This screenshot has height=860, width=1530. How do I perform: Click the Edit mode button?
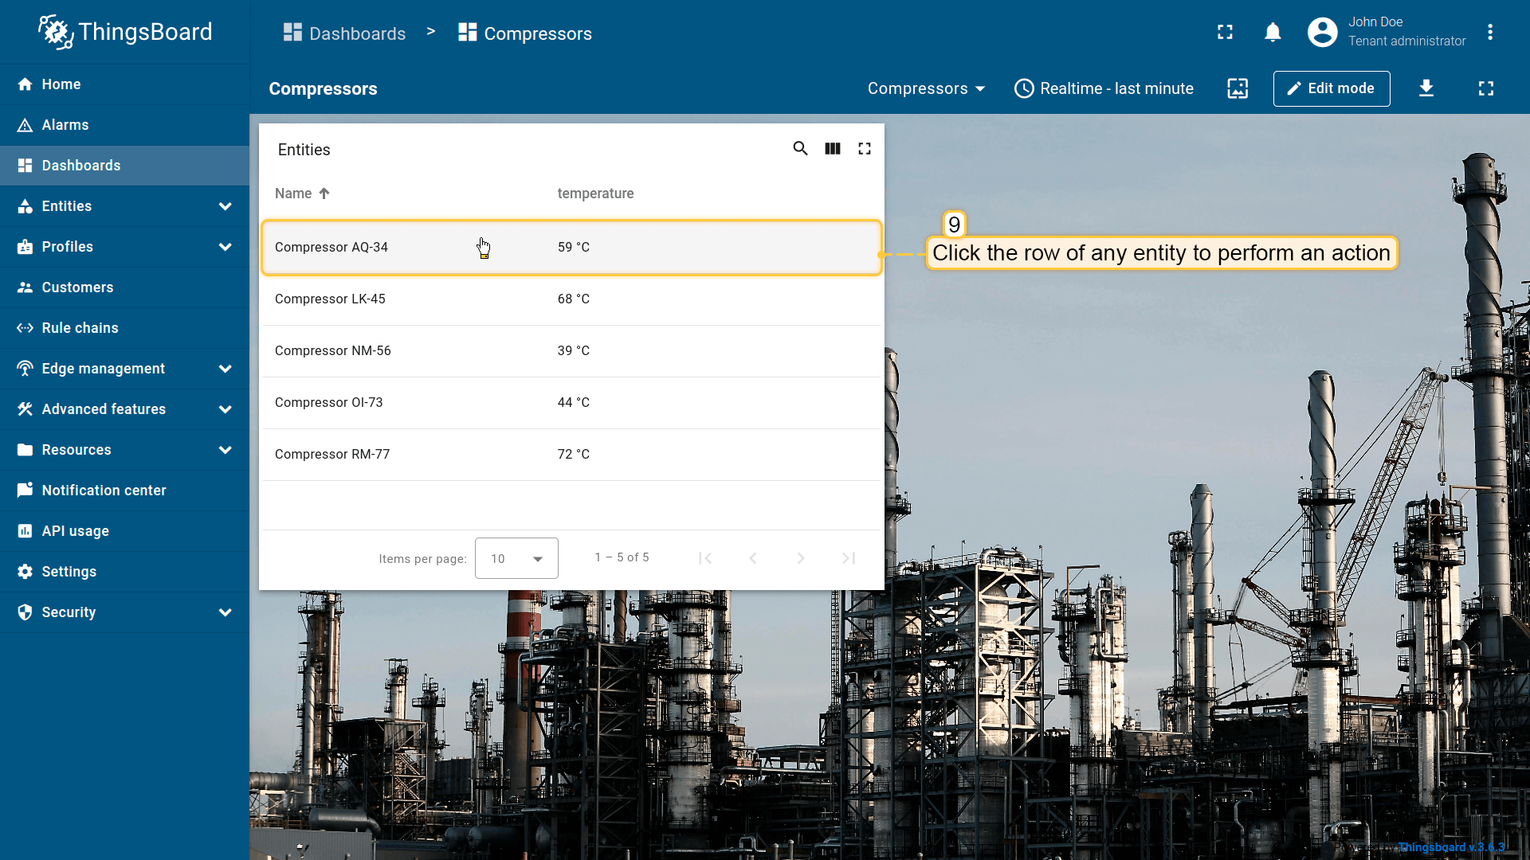tap(1331, 88)
